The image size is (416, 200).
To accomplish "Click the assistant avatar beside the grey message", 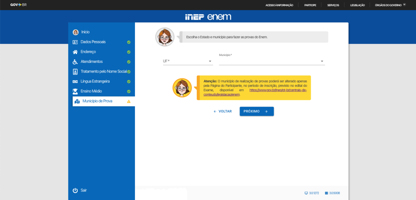I will pos(165,37).
